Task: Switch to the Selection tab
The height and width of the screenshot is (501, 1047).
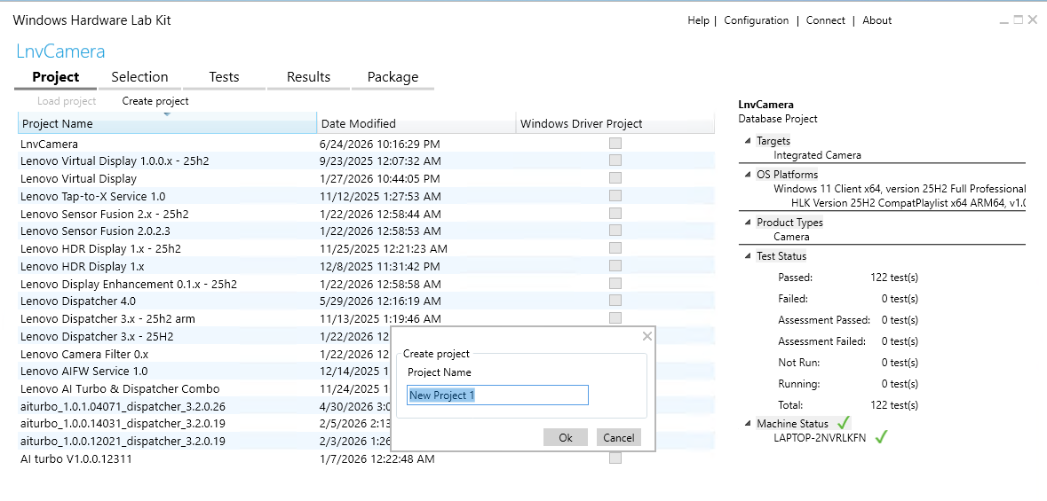Action: pos(139,77)
